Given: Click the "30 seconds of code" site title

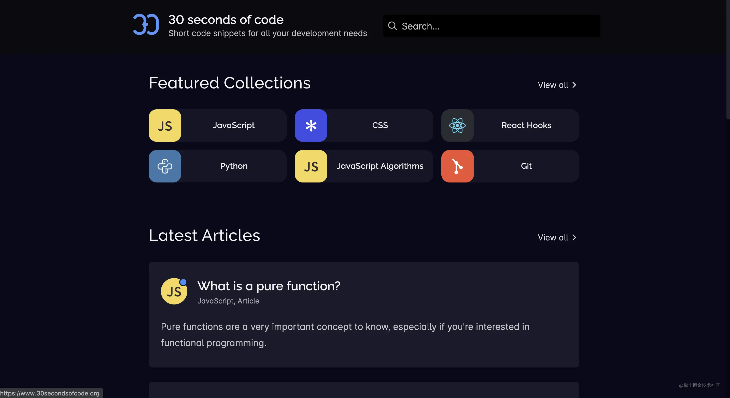Looking at the screenshot, I should [x=226, y=20].
